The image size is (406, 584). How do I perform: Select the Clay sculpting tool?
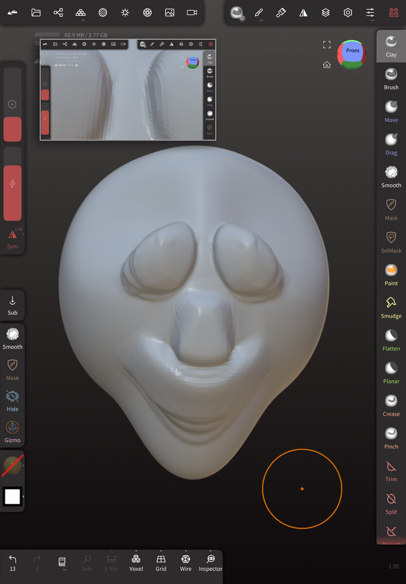pos(391,46)
